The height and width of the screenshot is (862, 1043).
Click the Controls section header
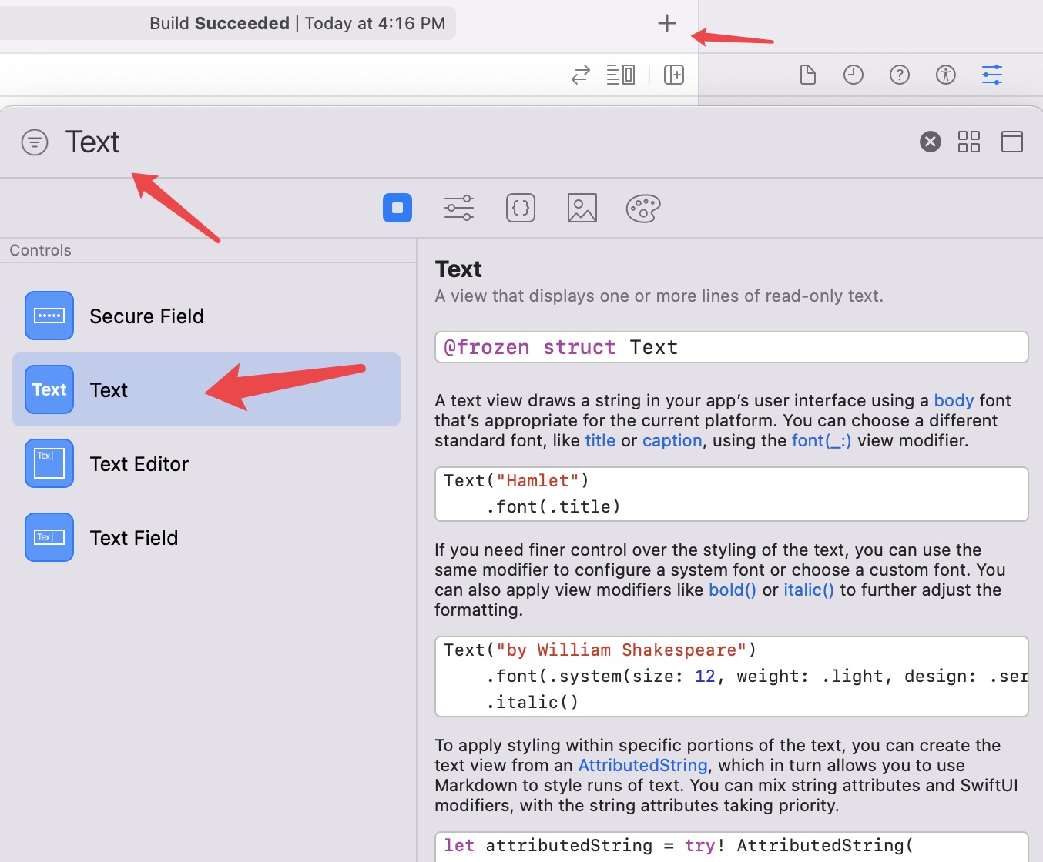[x=40, y=250]
